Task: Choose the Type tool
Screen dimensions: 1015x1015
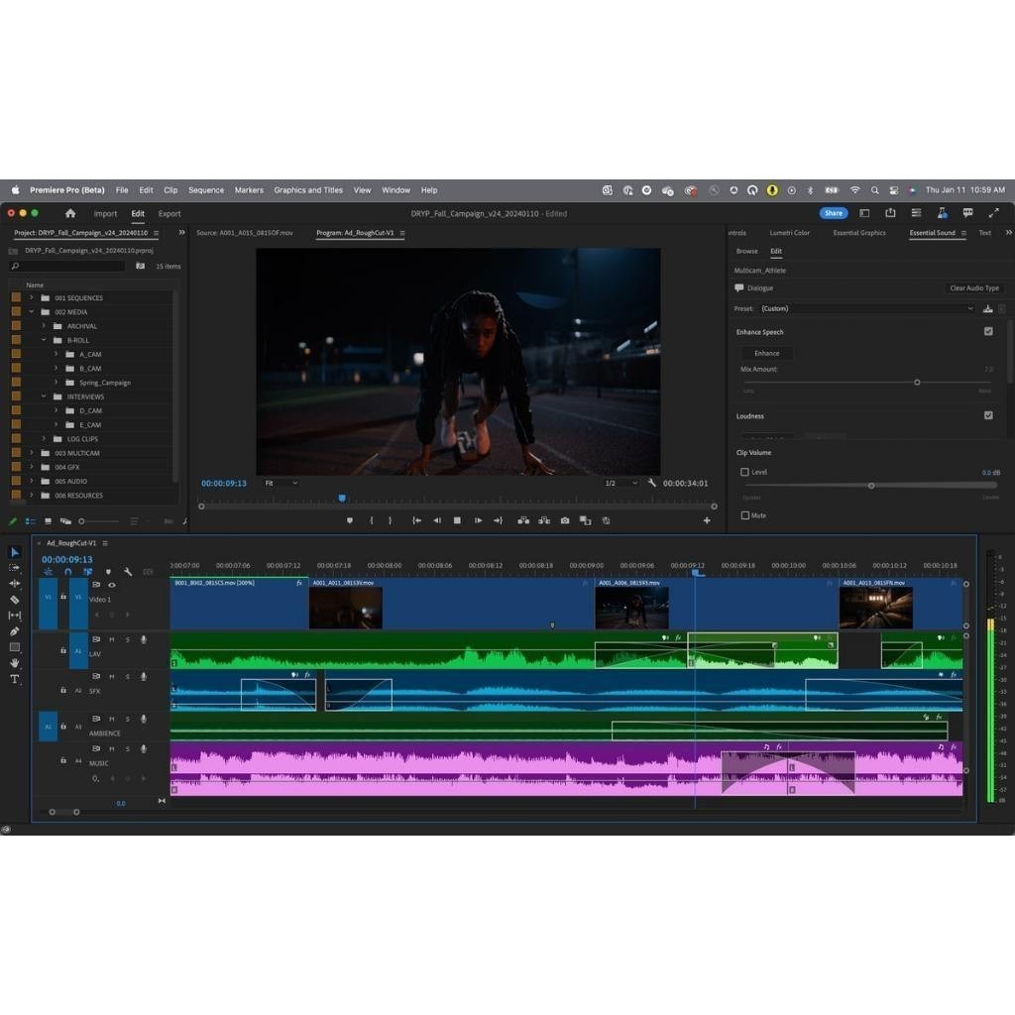Action: click(x=15, y=679)
